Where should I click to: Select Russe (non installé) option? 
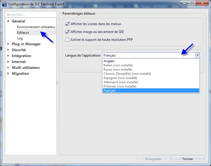click(x=151, y=69)
